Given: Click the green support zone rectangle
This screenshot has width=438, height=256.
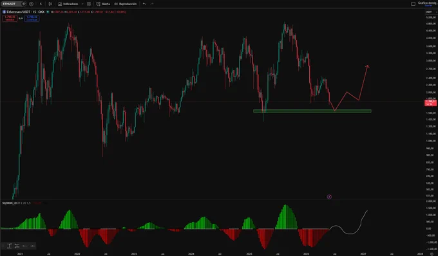Looking at the screenshot, I should 312,111.
